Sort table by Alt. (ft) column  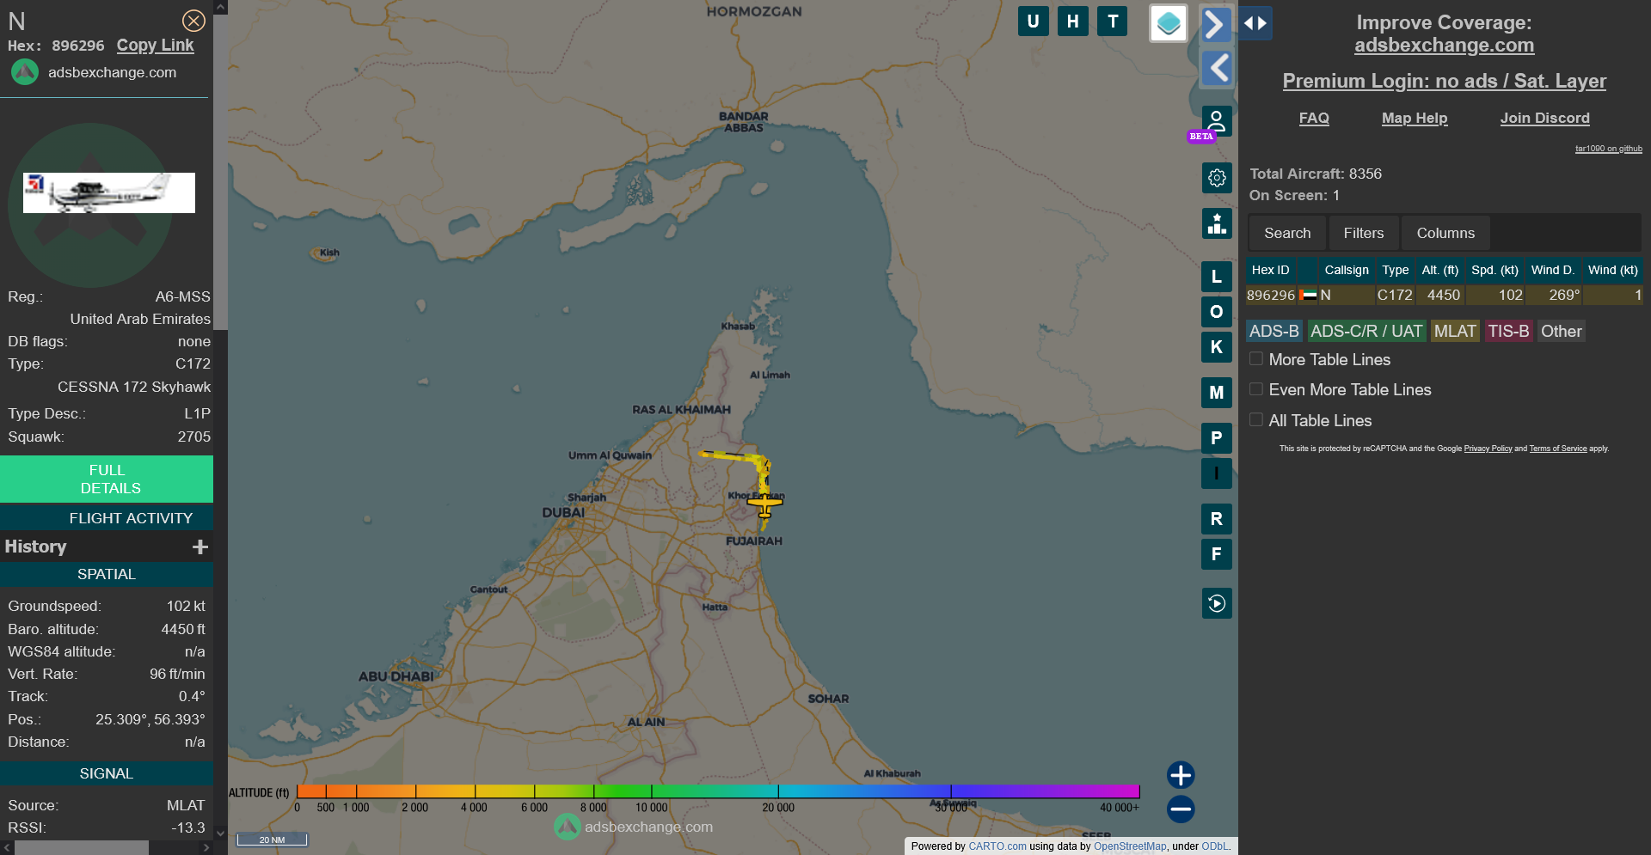click(1440, 270)
